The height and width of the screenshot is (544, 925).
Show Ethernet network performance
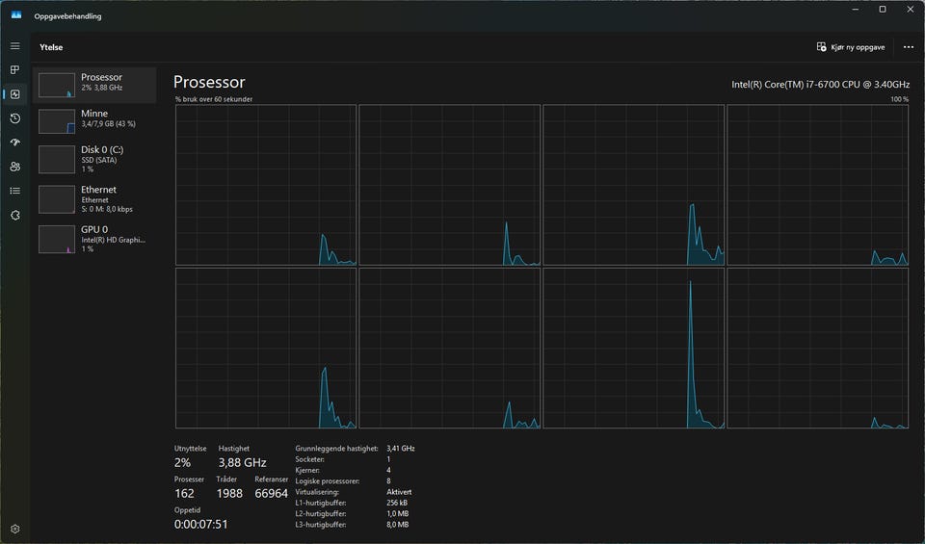94,198
